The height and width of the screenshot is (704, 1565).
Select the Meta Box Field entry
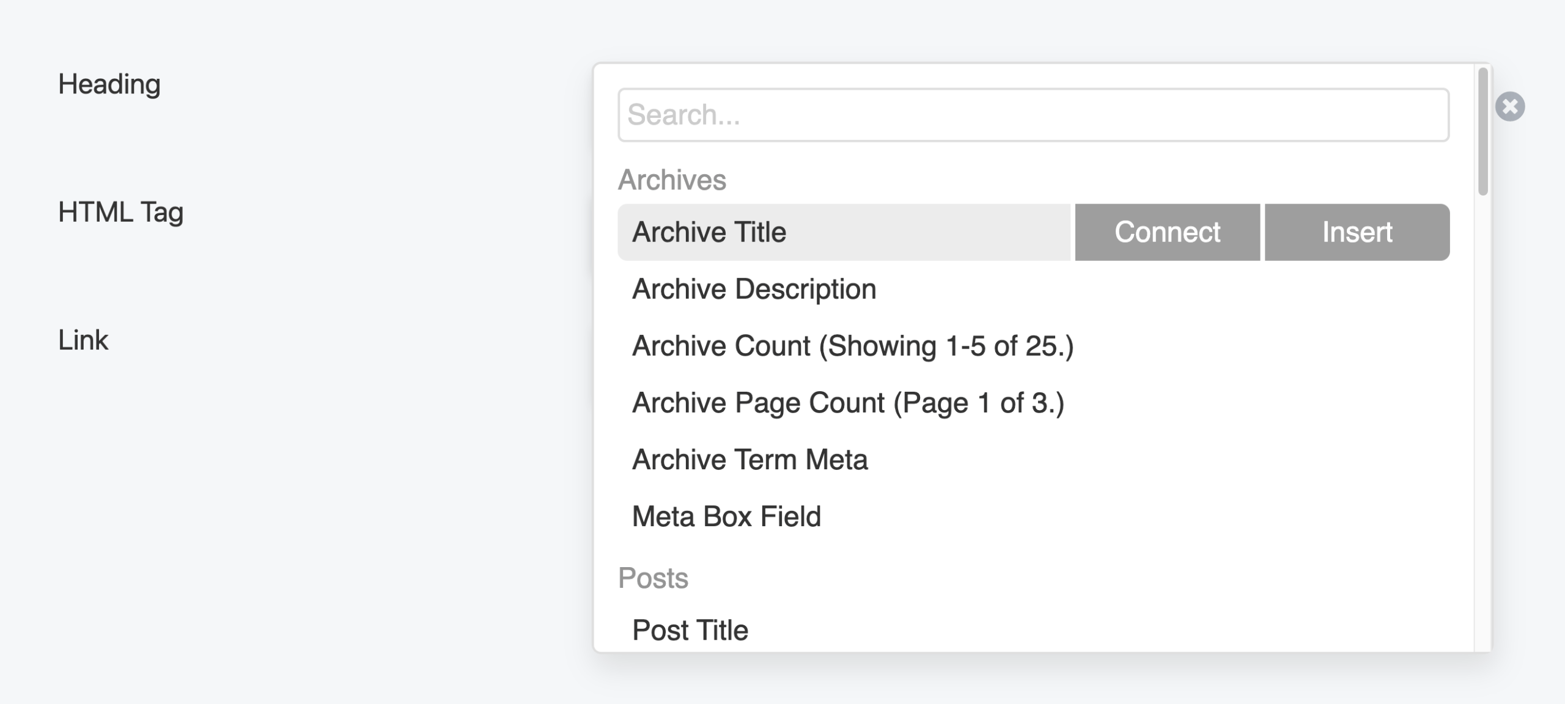click(x=727, y=516)
